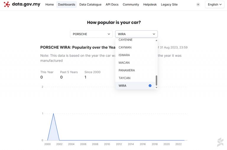Go to the Data Catalogue page
This screenshot has height=150, width=227.
(x=90, y=5)
